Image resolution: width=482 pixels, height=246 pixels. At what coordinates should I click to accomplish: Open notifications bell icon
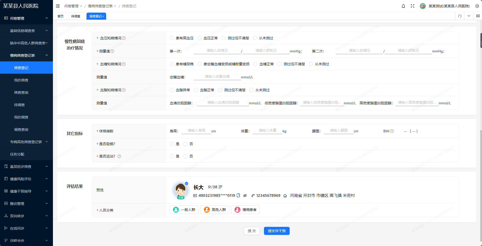(x=403, y=6)
